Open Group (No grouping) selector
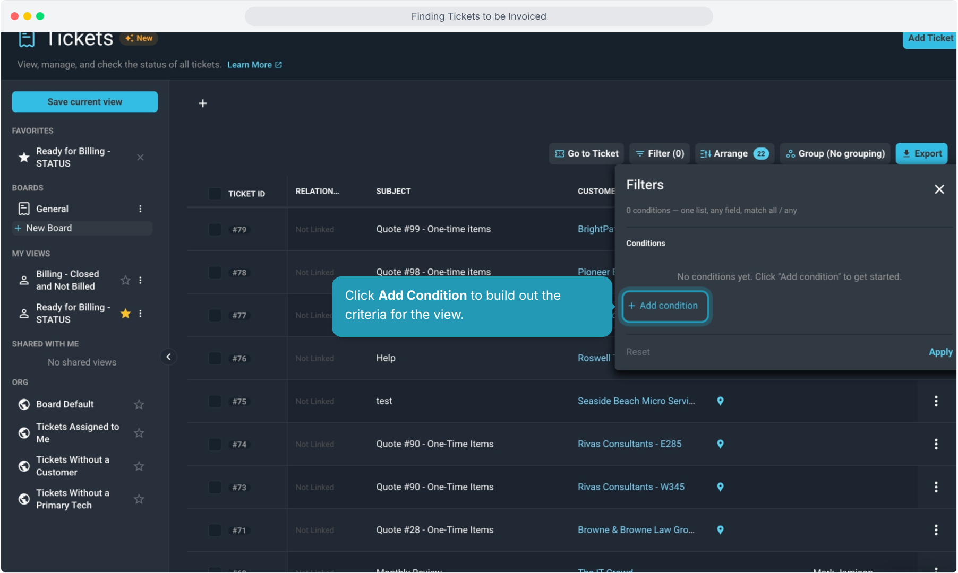 (835, 153)
